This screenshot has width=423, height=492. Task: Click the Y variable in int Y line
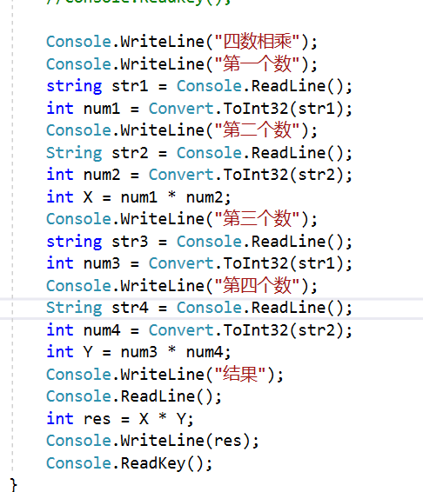coord(88,352)
